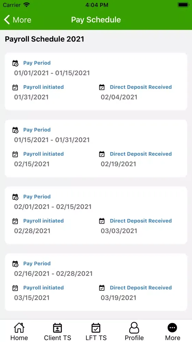The width and height of the screenshot is (192, 342).
Task: Tap the Direct Deposit Received label above 03/03/2021
Action: [141, 221]
